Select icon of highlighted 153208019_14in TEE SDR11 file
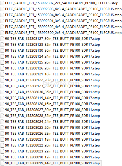 (x=2, y=163)
